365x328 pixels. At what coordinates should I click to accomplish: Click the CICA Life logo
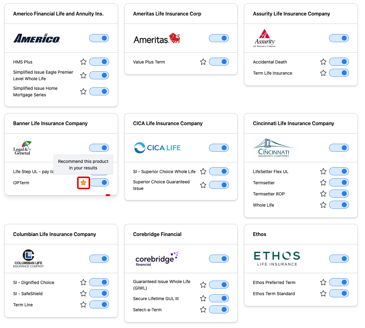[x=157, y=148]
